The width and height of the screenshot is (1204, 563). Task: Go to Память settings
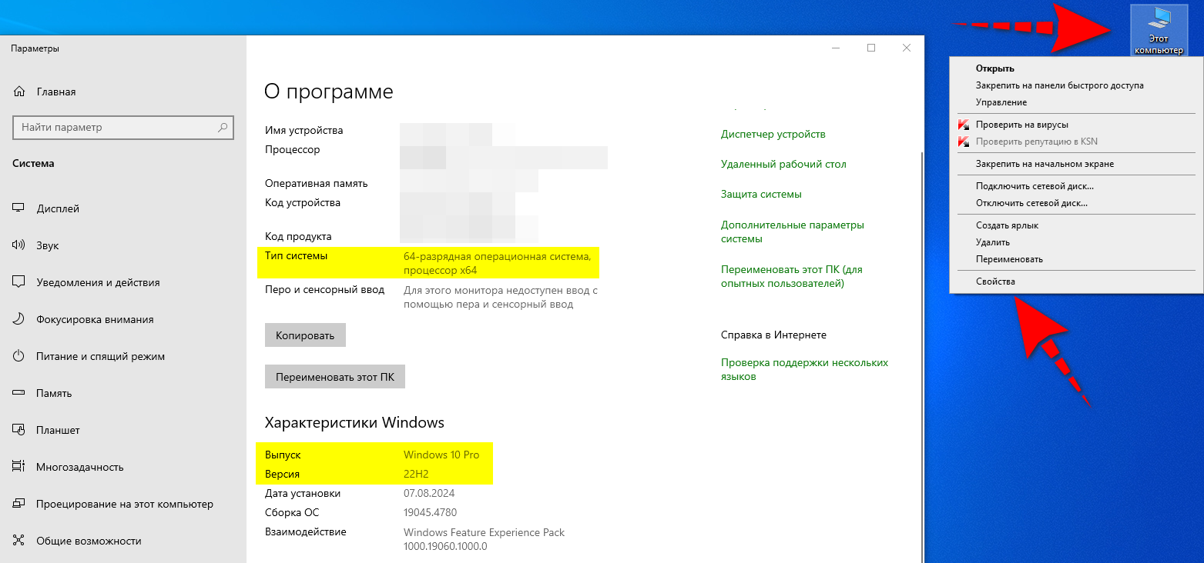click(x=123, y=393)
